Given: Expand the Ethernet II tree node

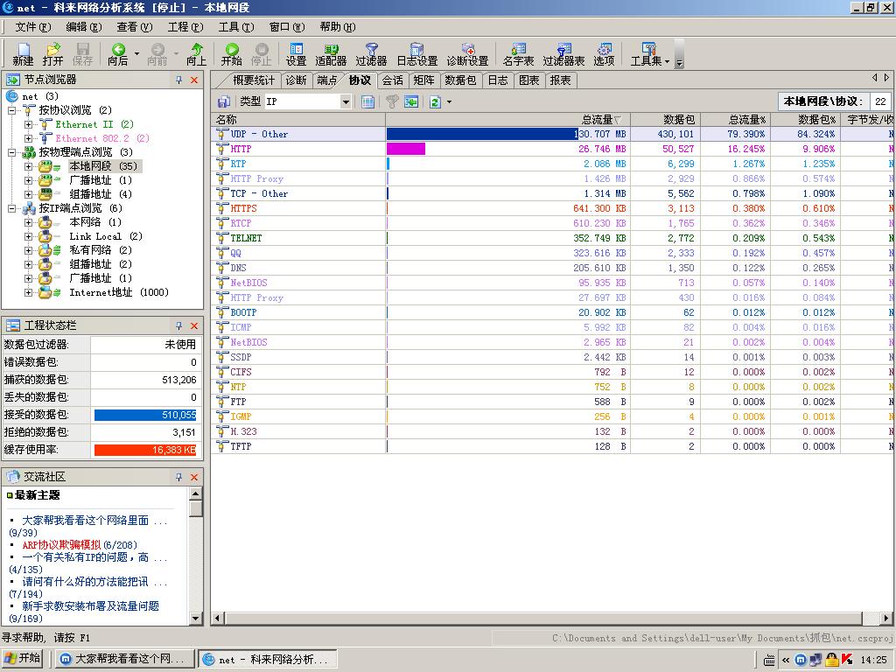Looking at the screenshot, I should pyautogui.click(x=28, y=124).
